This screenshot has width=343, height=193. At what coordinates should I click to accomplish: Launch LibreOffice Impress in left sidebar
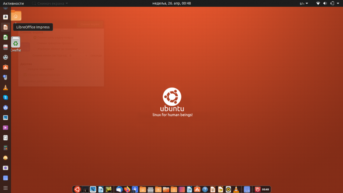coord(6,27)
